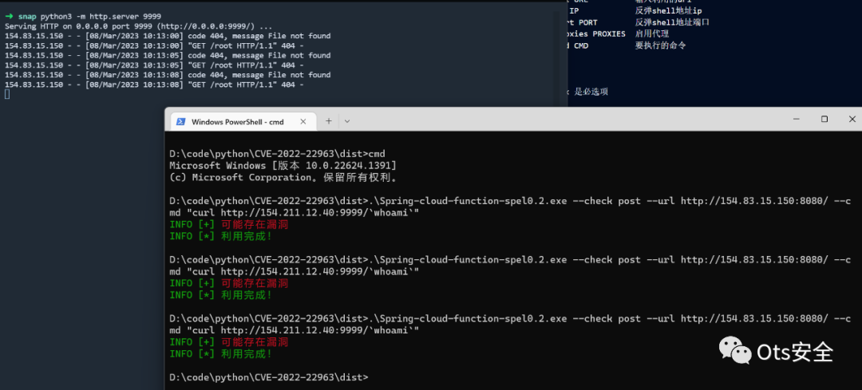Click the 10:13:05 'code 404, message File not found' line
The width and height of the screenshot is (862, 390).
168,56
